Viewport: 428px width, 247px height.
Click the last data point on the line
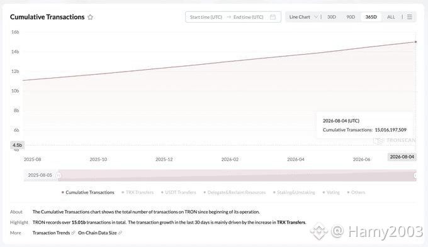pos(415,42)
